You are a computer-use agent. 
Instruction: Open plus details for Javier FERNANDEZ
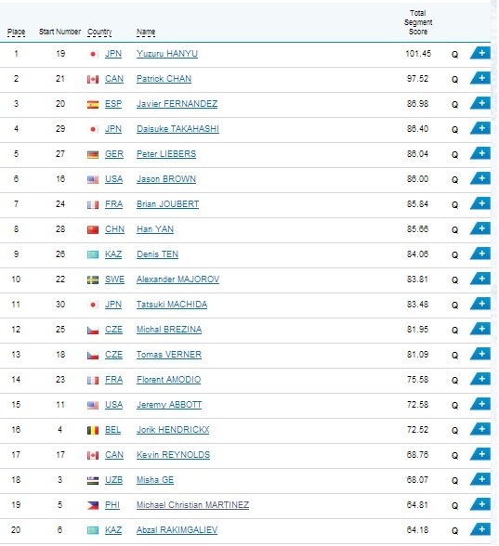[x=480, y=103]
